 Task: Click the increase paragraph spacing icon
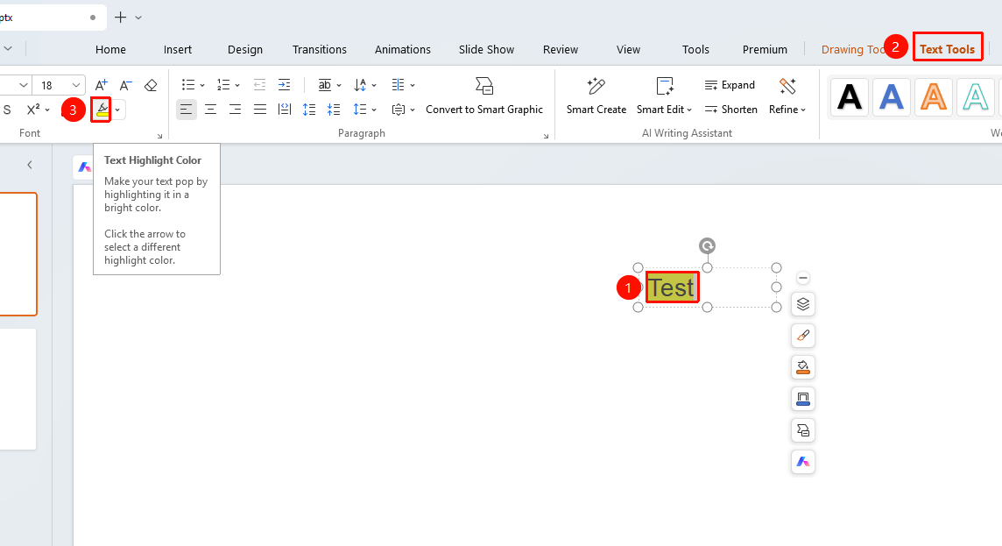click(x=309, y=110)
